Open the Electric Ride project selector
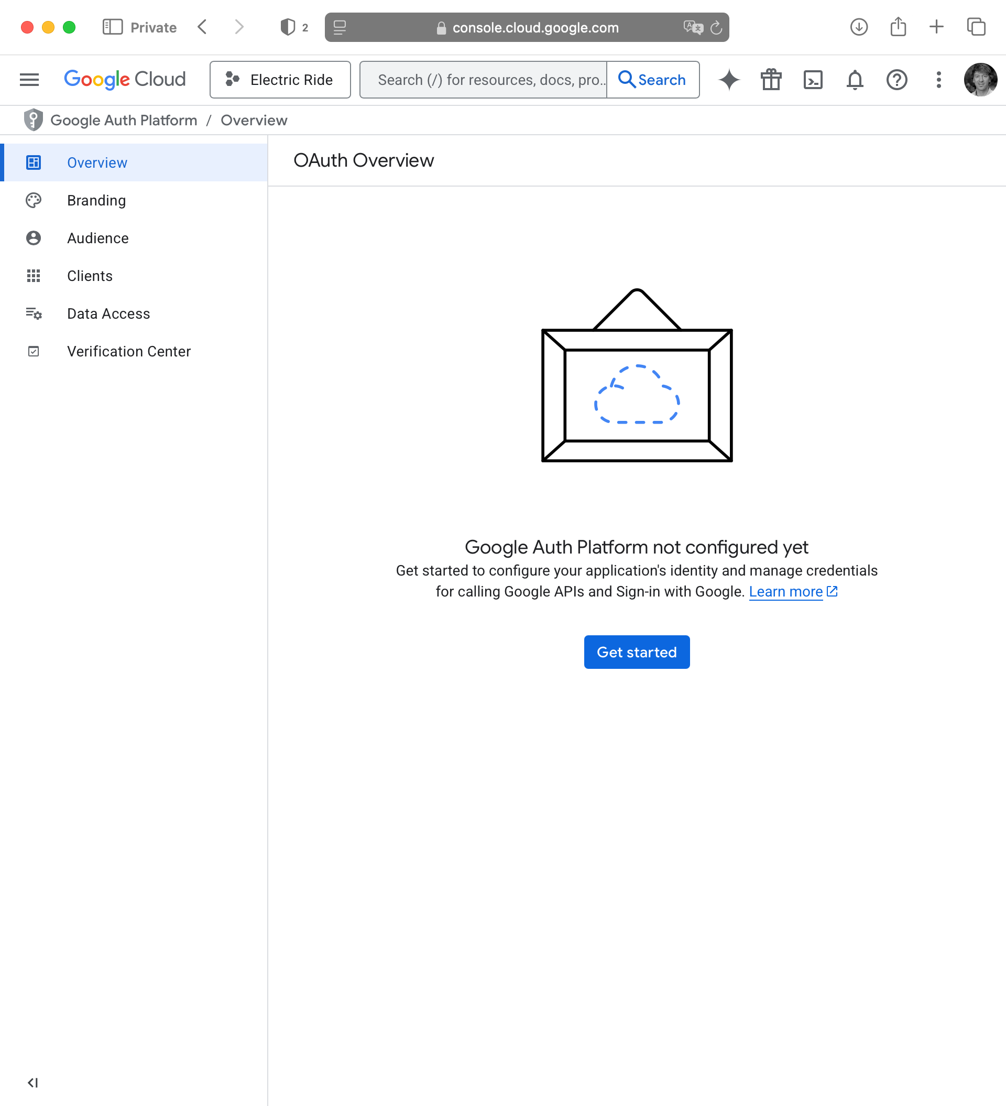This screenshot has height=1106, width=1006. pyautogui.click(x=280, y=80)
